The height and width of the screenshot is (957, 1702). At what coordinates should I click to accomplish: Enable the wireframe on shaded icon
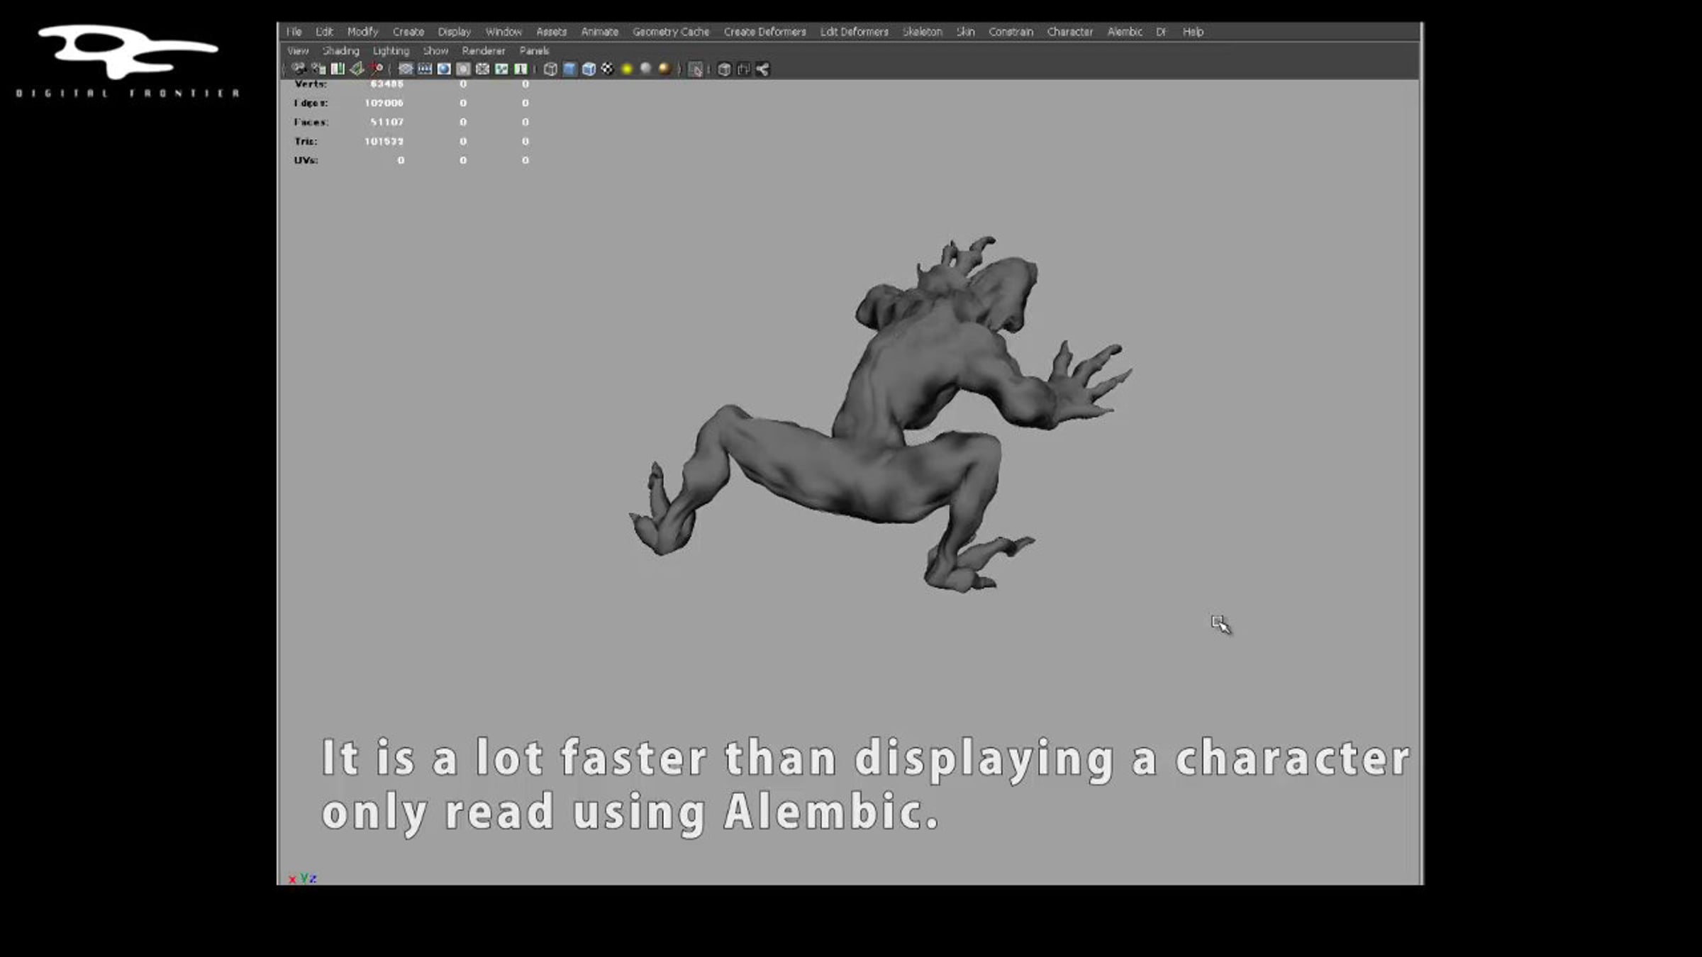coord(589,69)
